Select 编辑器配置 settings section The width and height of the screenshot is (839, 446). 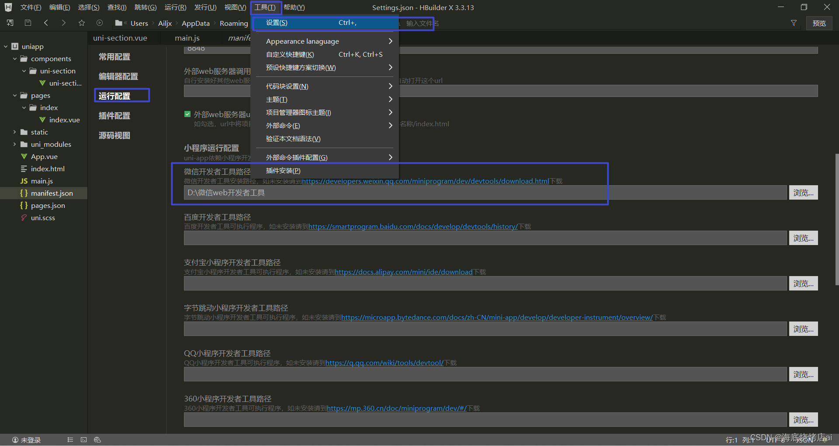[x=118, y=76]
